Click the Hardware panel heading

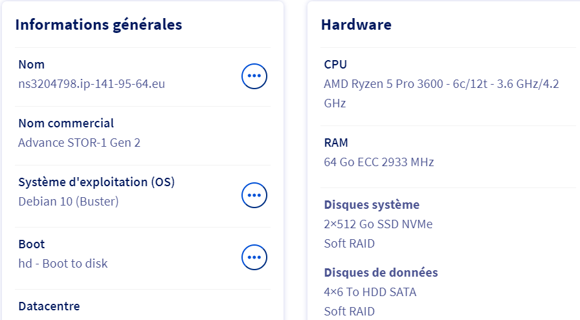356,25
